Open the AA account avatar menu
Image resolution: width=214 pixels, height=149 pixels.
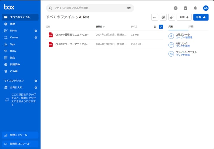point(206,8)
